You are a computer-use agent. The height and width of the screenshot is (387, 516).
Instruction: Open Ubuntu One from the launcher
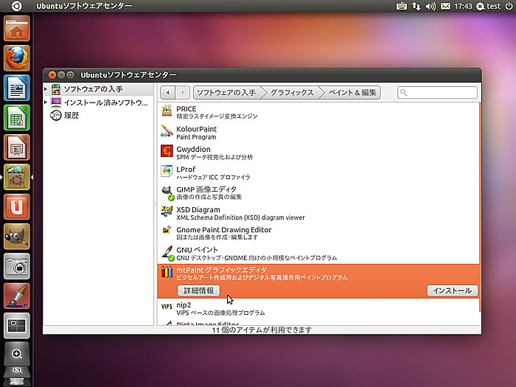[x=17, y=206]
